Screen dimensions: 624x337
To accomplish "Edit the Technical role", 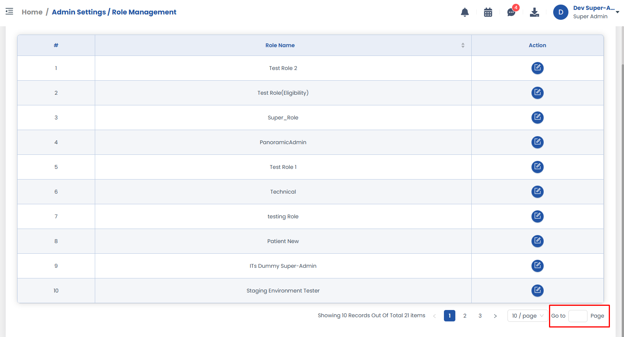I will pos(537,192).
